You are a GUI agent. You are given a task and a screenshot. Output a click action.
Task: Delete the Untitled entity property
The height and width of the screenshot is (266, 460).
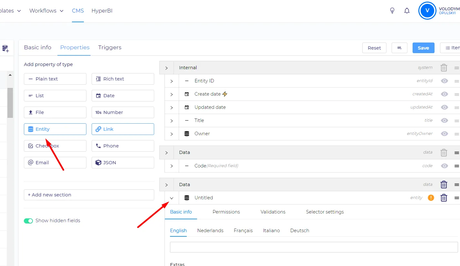tap(444, 198)
